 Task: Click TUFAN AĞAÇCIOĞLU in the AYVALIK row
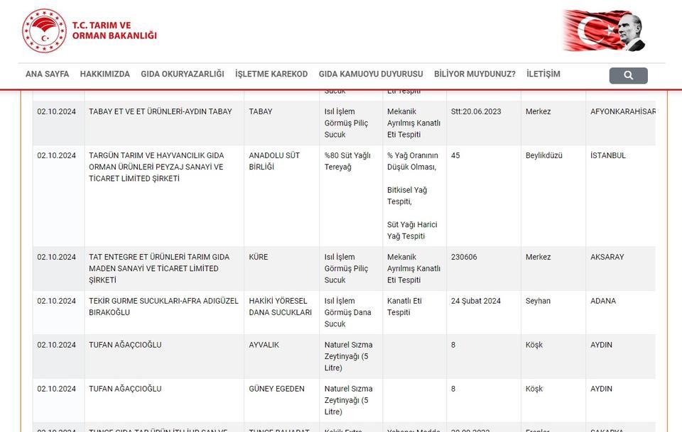tap(125, 345)
